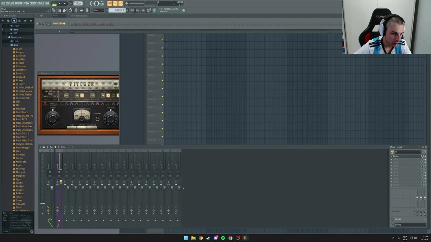Screen dimensions: 431x242
Task: Select the favorites star browser tab
Action: tap(31, 21)
